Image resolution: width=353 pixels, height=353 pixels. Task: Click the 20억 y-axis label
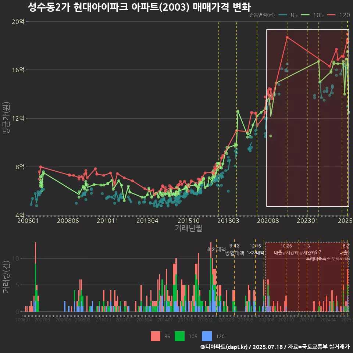(18, 22)
